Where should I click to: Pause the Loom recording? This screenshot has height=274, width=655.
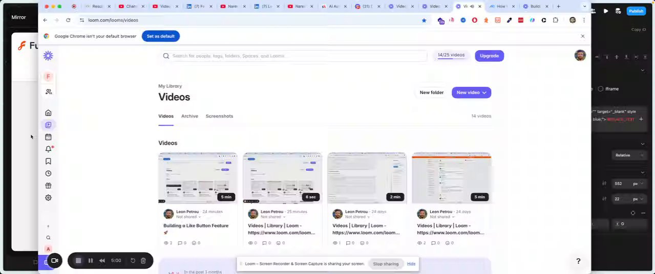90,261
